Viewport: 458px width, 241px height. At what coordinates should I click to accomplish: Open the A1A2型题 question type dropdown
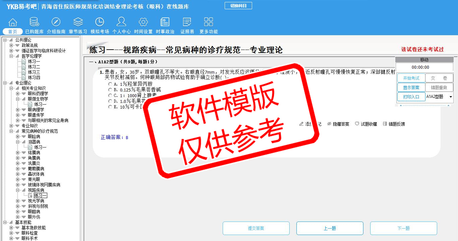[x=451, y=97]
